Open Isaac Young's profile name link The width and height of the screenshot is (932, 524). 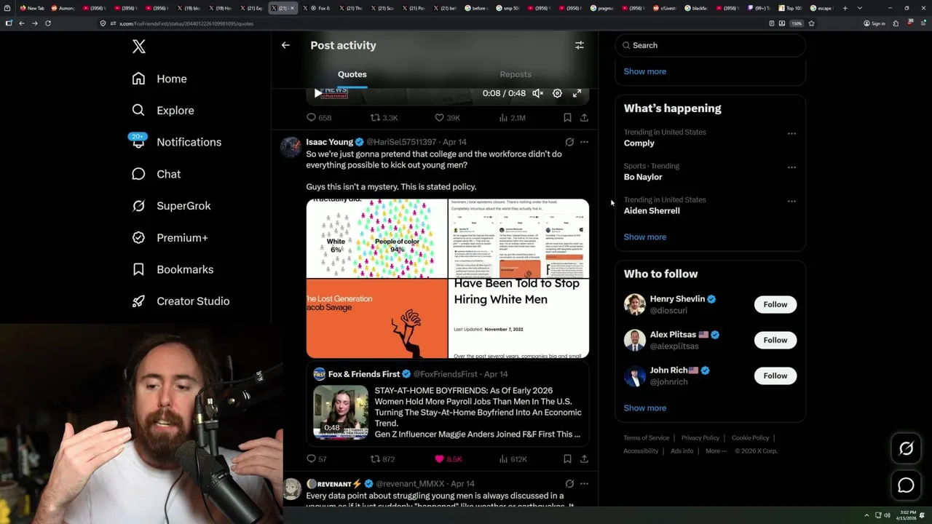tap(329, 142)
